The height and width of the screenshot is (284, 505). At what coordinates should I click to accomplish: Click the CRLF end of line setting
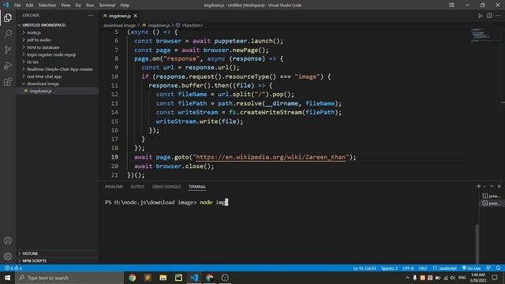(423, 268)
